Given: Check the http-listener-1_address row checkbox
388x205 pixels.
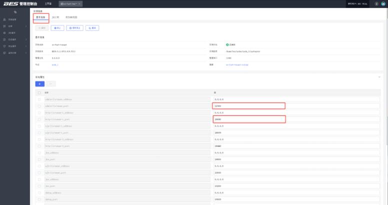Looking at the screenshot, I should point(39,113).
